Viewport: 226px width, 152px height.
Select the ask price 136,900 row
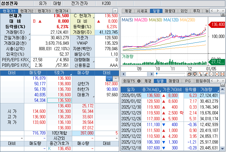(59, 78)
